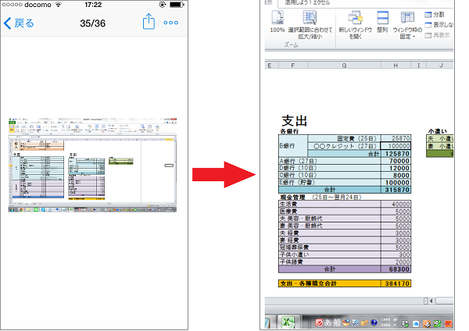Click the 125870 B銀行 total cell
469x331 pixels.
tap(396, 155)
